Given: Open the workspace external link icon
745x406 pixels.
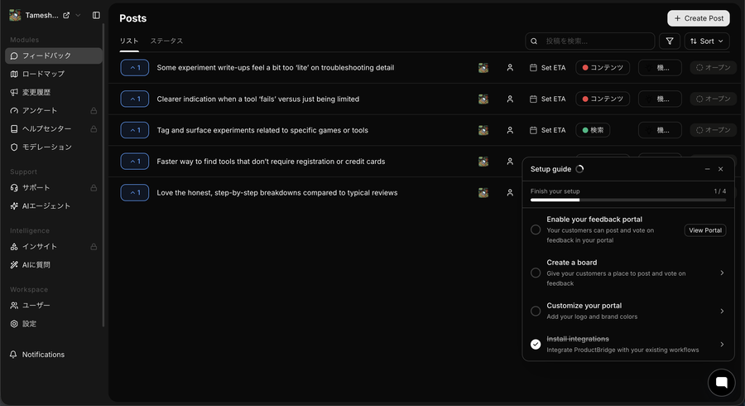Looking at the screenshot, I should pos(66,15).
